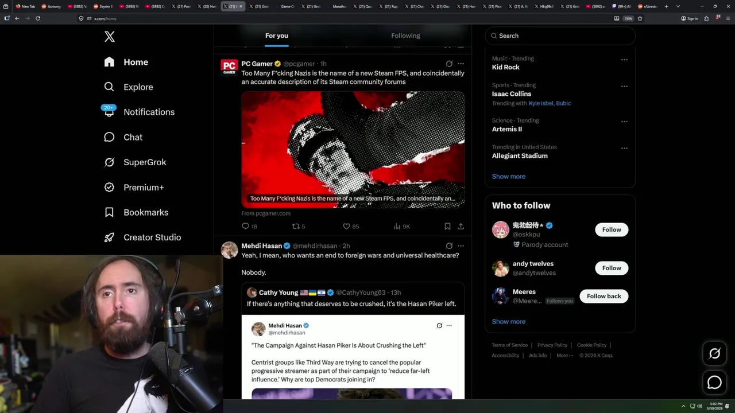Follow andy twelves
This screenshot has height=413, width=735.
(x=612, y=268)
